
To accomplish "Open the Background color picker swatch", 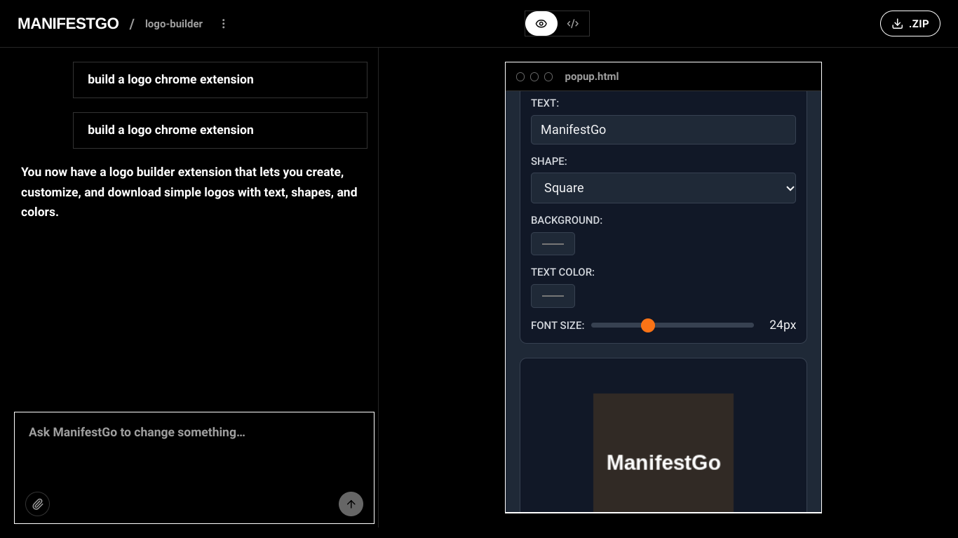I will (x=553, y=244).
